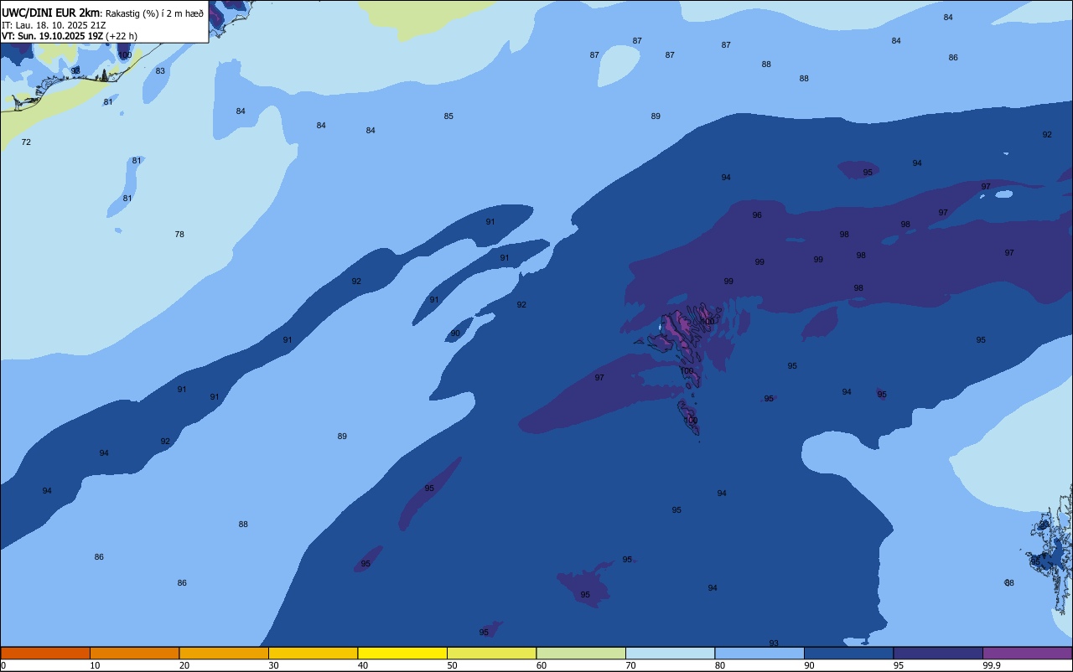Select the 90–95 dark blue legend swatch
The width and height of the screenshot is (1073, 672).
click(x=848, y=653)
